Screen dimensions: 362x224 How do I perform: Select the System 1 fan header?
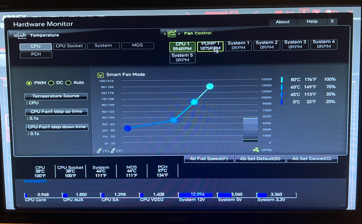[x=238, y=45]
